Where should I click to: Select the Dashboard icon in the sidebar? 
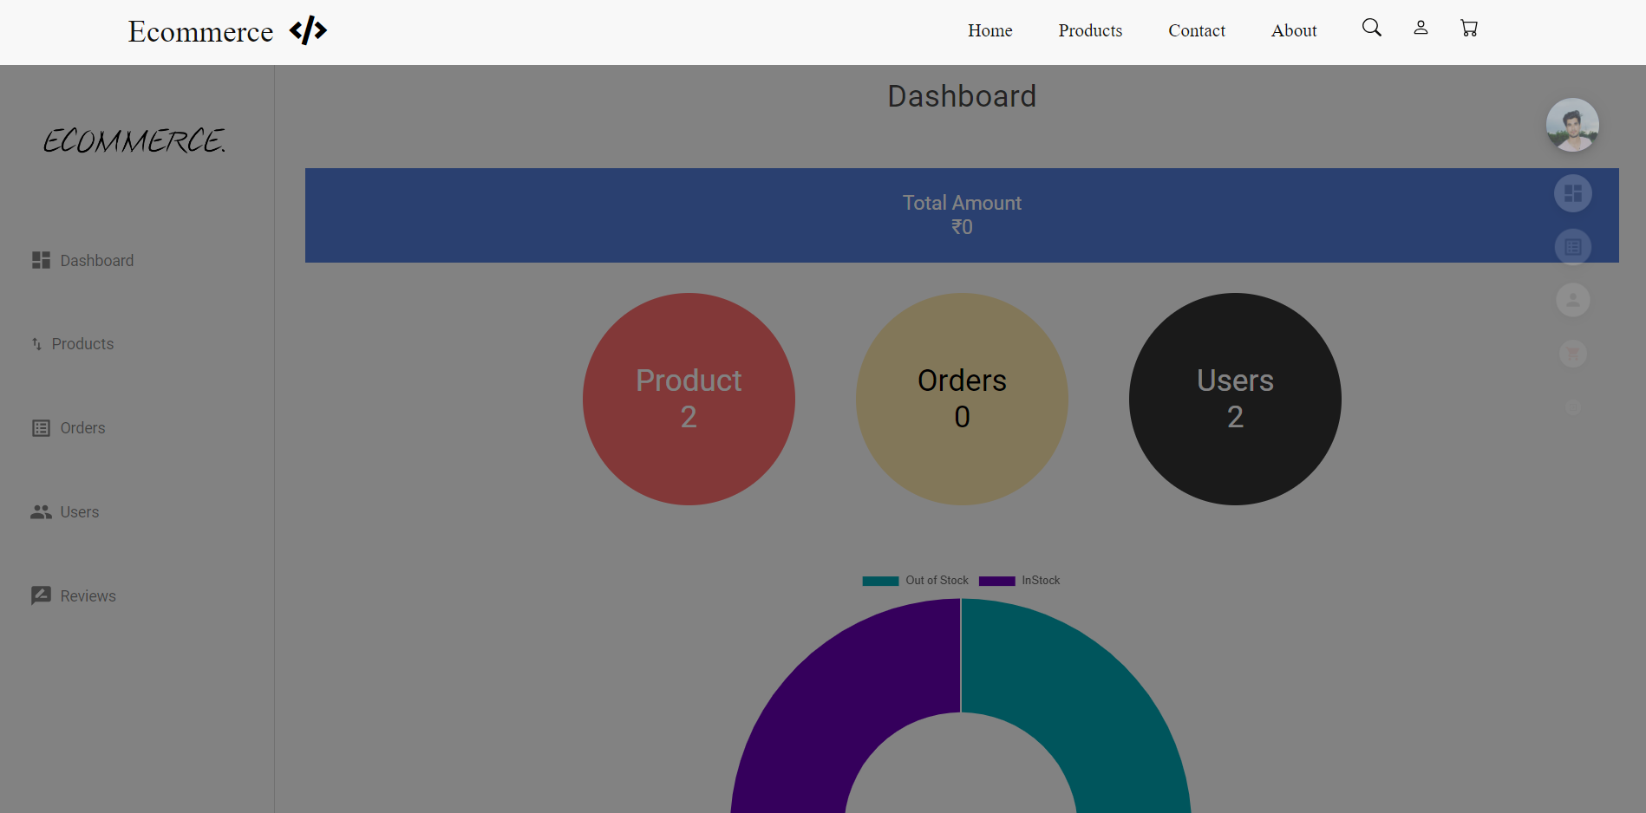[x=40, y=260]
